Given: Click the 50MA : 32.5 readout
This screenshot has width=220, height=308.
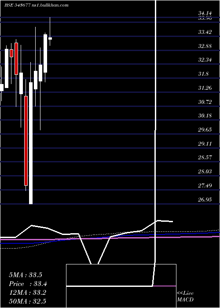Looking at the screenshot, I should coord(27,301).
